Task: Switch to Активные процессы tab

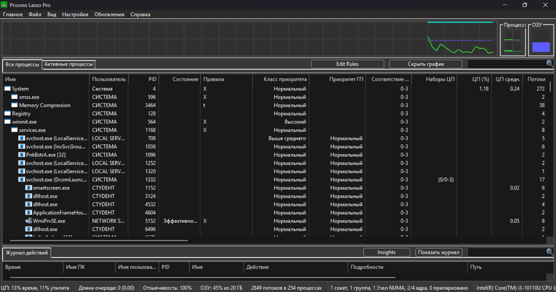Action: (x=69, y=64)
